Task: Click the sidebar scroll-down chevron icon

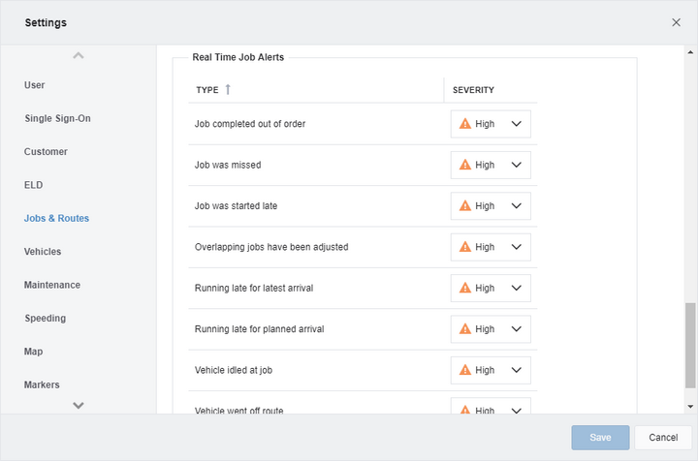Action: [x=79, y=405]
